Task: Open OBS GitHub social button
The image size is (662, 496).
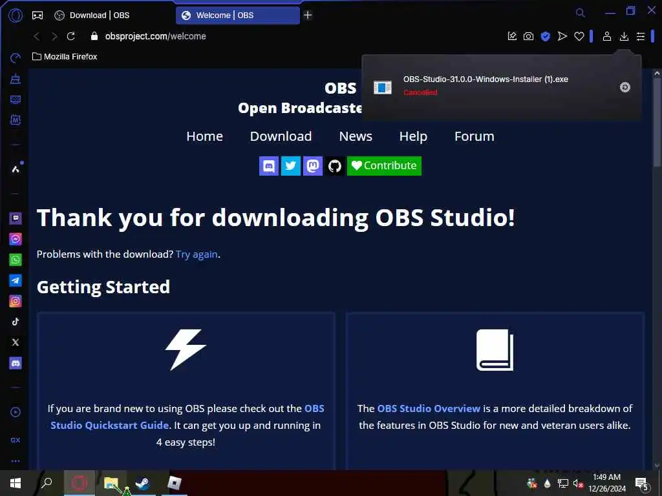Action: 334,166
